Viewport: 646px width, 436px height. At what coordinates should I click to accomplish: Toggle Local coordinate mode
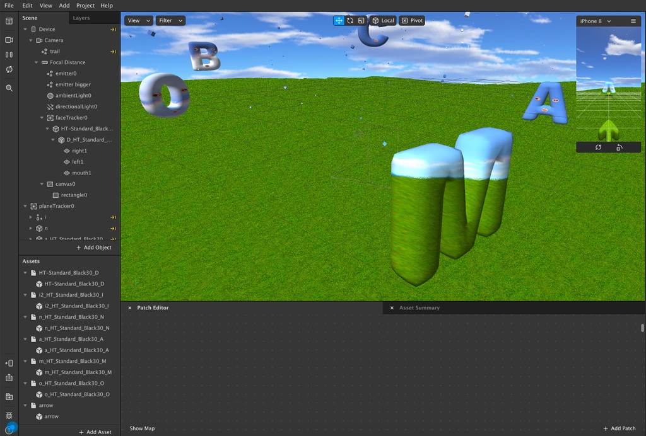(x=383, y=21)
